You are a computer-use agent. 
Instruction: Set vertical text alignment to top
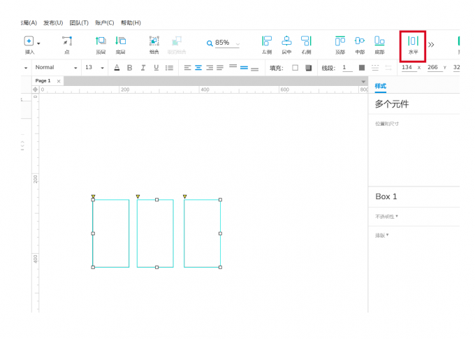pos(233,66)
